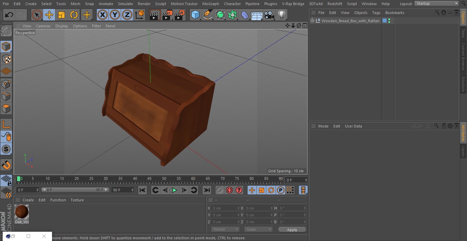Viewport: 467px width, 241px height.
Task: Open the viewport Display menu
Action: (62, 26)
